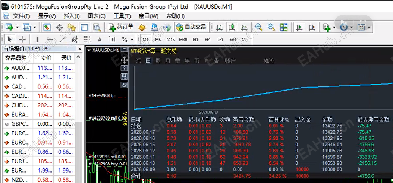Image resolution: width=393 pixels, height=183 pixels.
Task: Expand the indicators dropdown arrow
Action: 334,27
